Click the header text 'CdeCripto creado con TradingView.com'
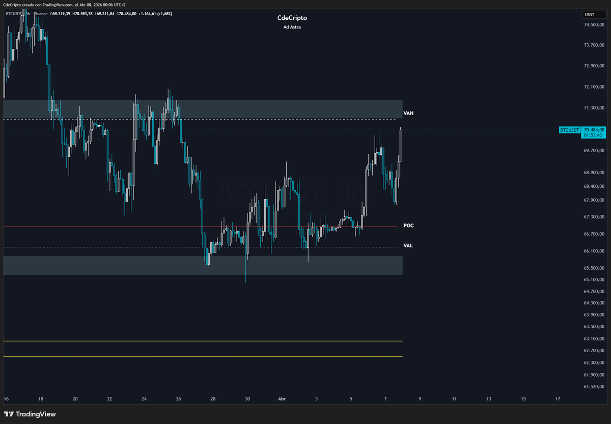Viewport: 611px width, 424px height. point(38,5)
